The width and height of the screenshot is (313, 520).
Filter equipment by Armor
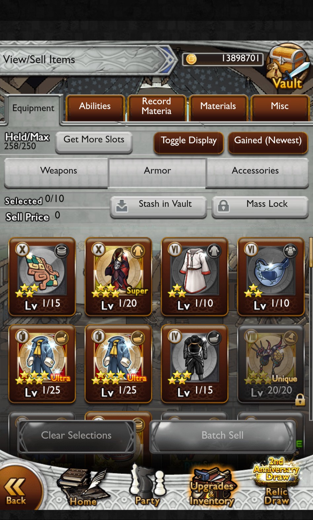pyautogui.click(x=157, y=172)
